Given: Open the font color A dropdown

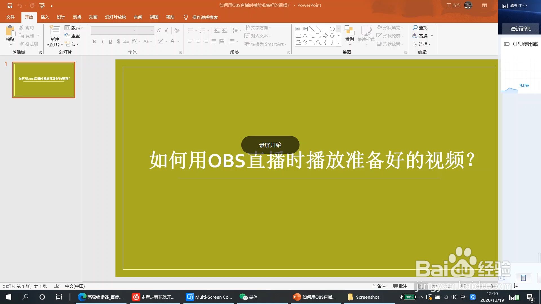Looking at the screenshot, I should 178,42.
